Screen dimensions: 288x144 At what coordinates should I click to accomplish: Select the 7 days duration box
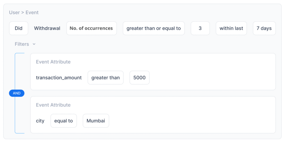(x=264, y=28)
